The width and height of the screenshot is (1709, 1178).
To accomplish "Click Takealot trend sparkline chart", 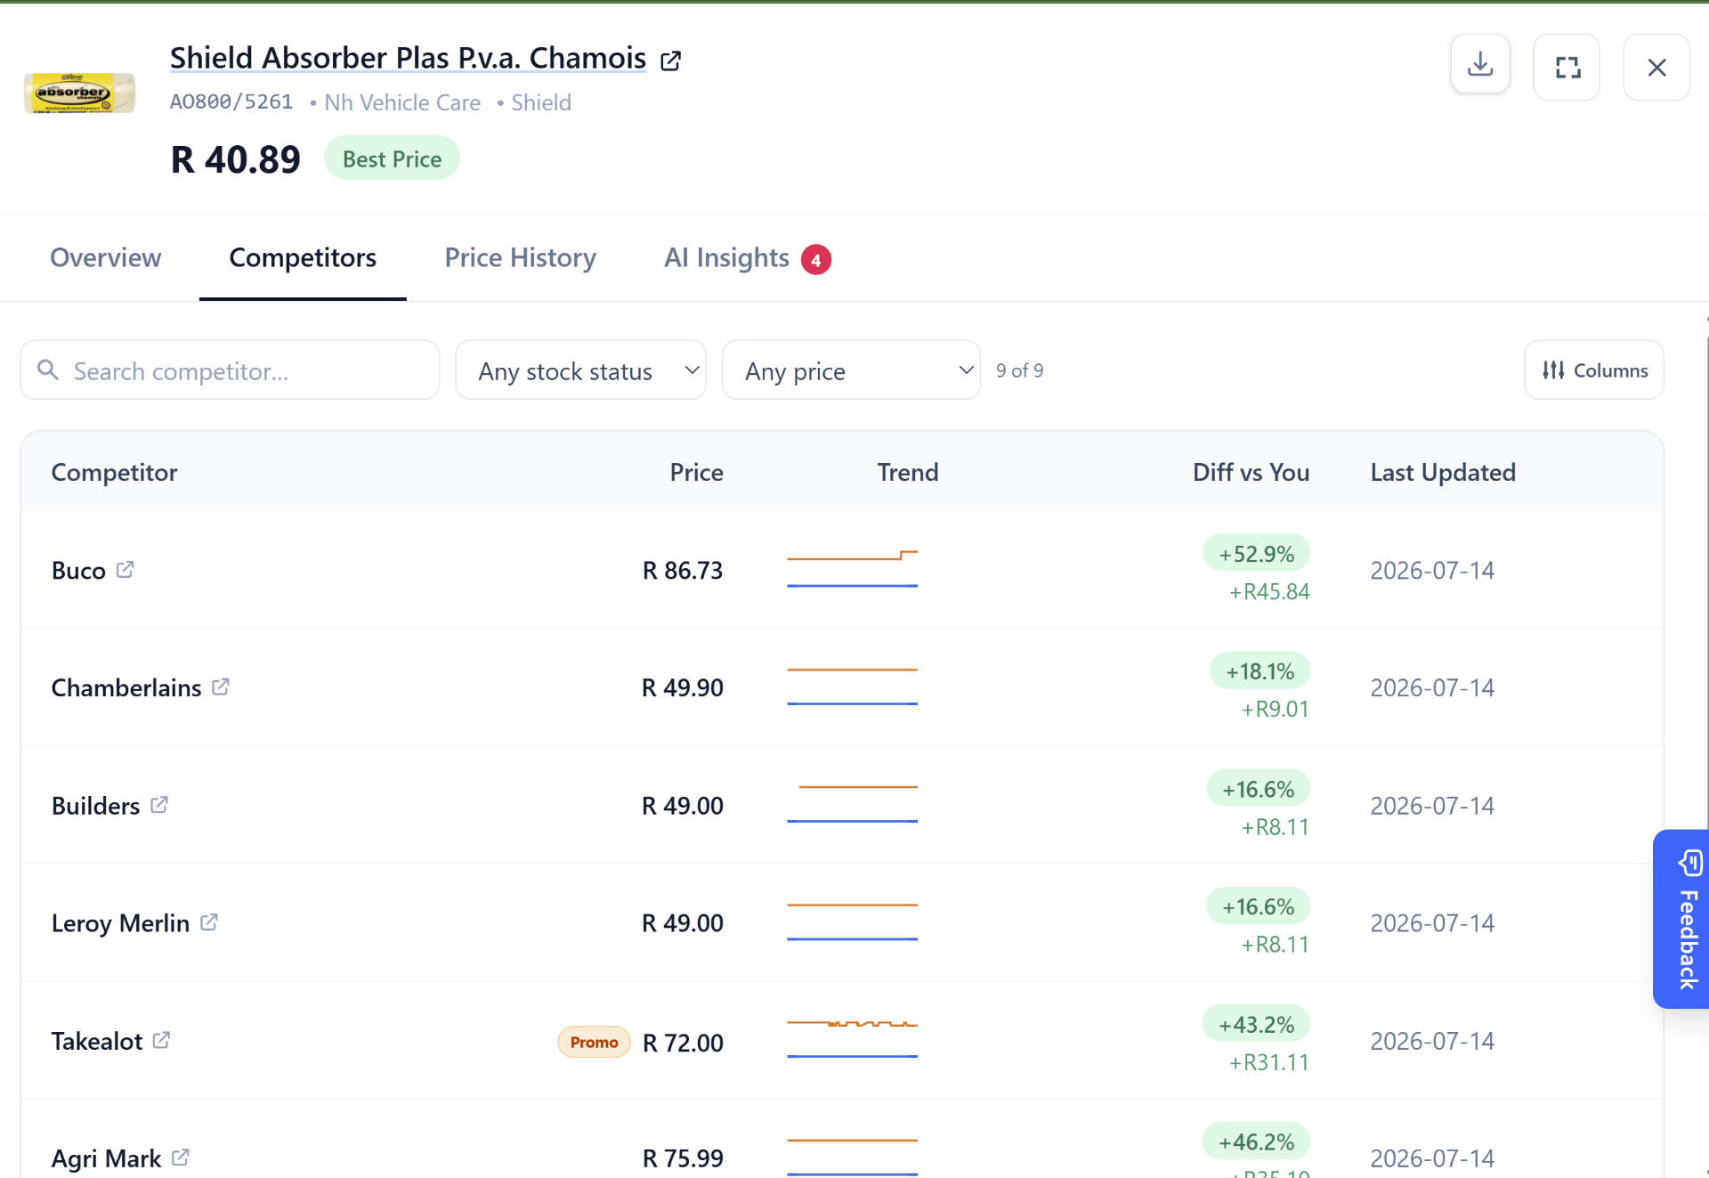I will 852,1039.
